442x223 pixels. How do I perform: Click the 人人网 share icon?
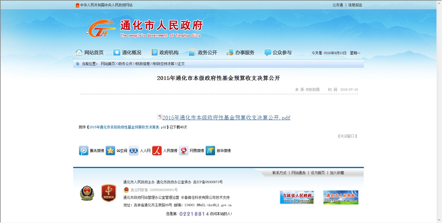point(134,151)
